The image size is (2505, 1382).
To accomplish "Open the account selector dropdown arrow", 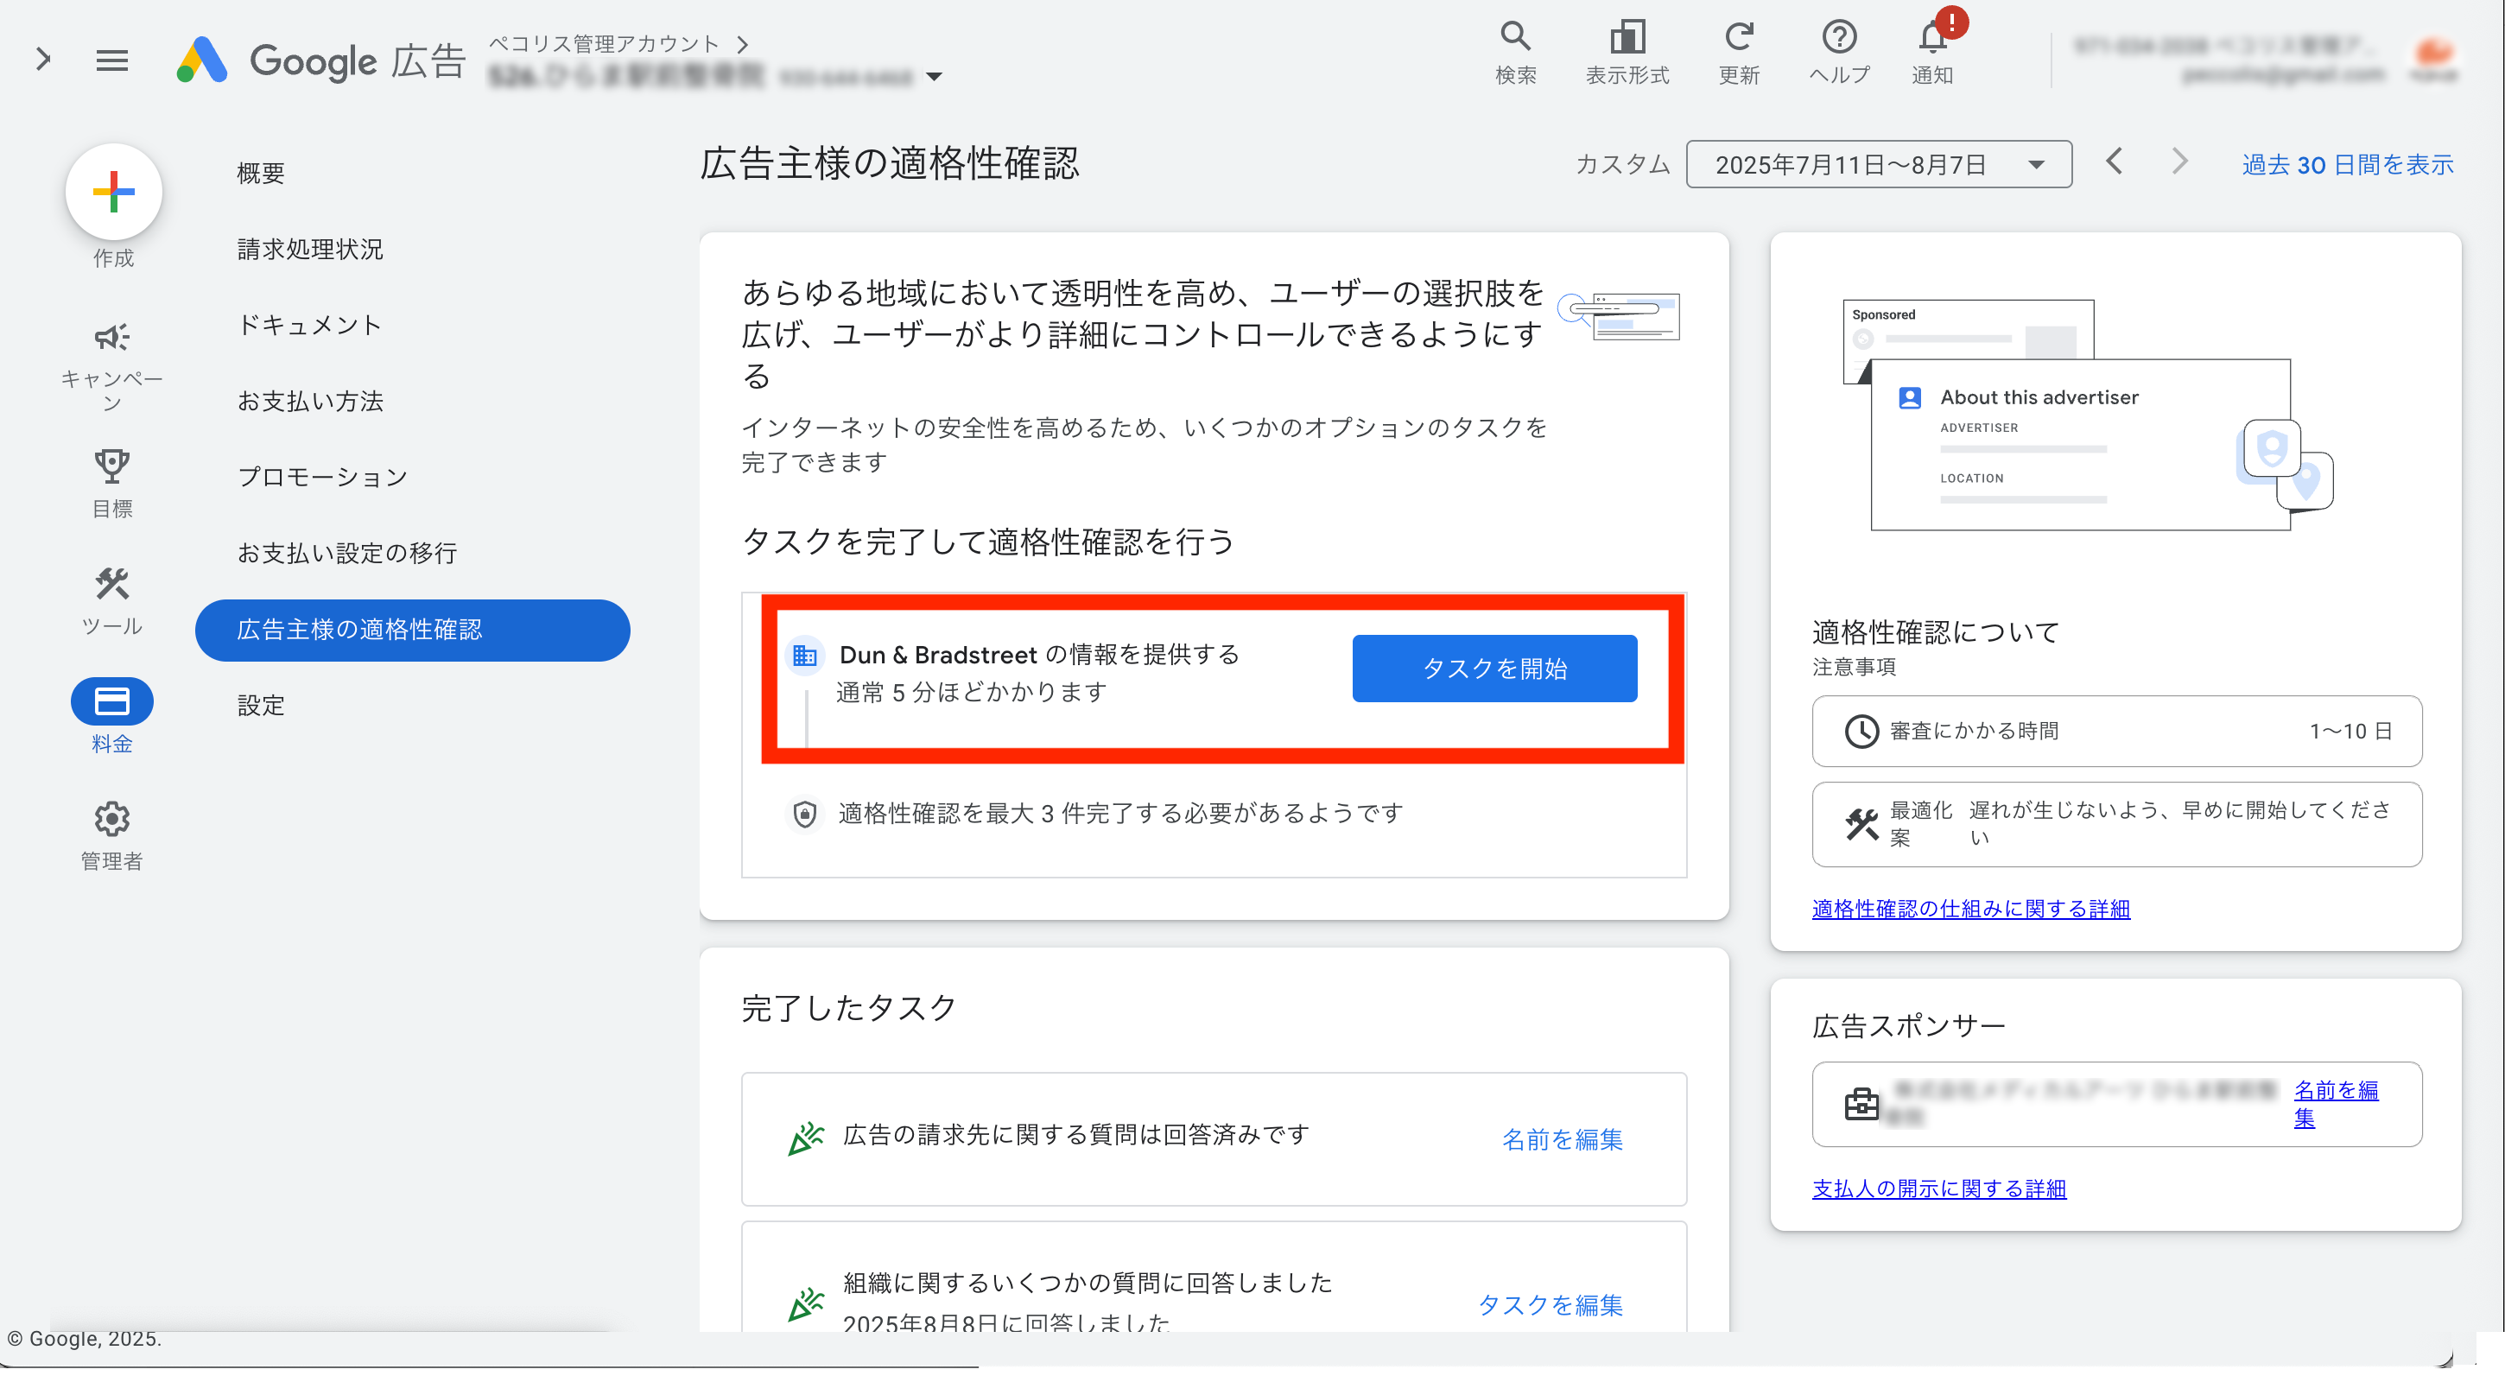I will point(935,77).
